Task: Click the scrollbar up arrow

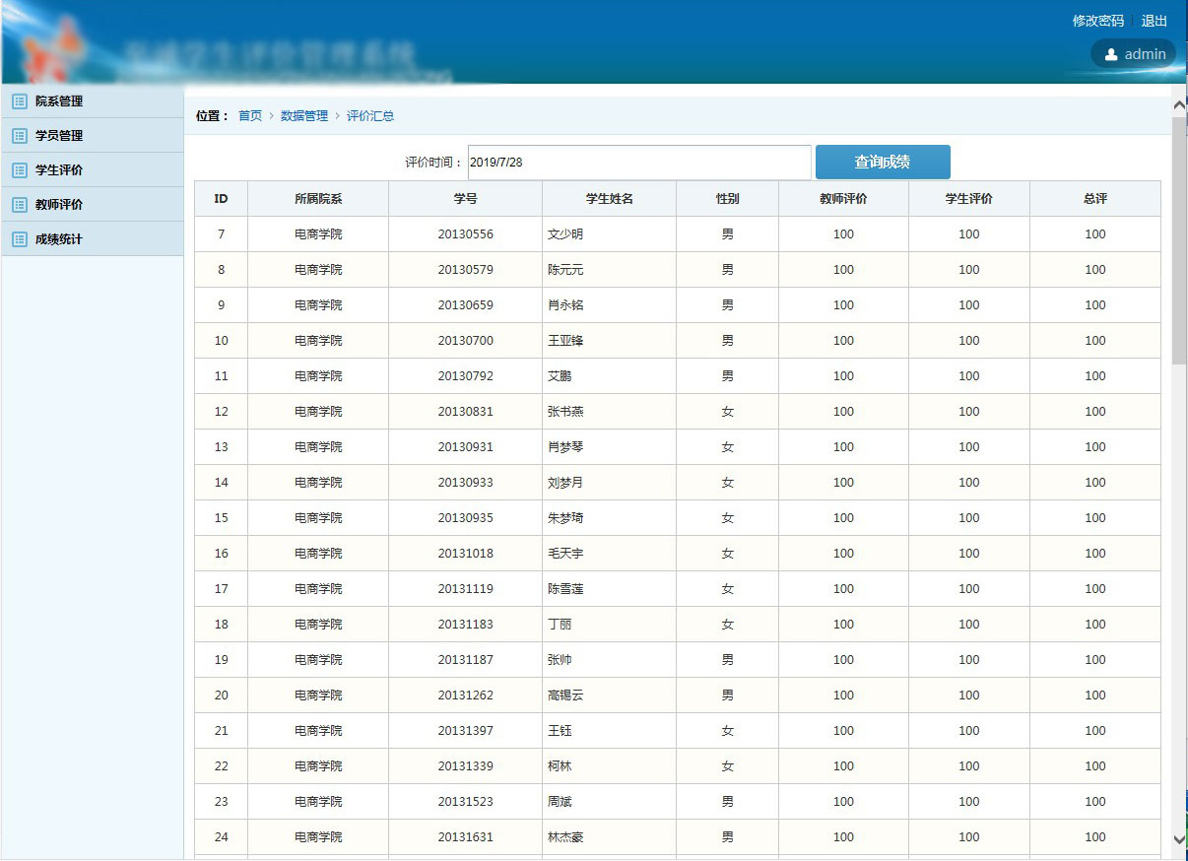Action: tap(1179, 103)
